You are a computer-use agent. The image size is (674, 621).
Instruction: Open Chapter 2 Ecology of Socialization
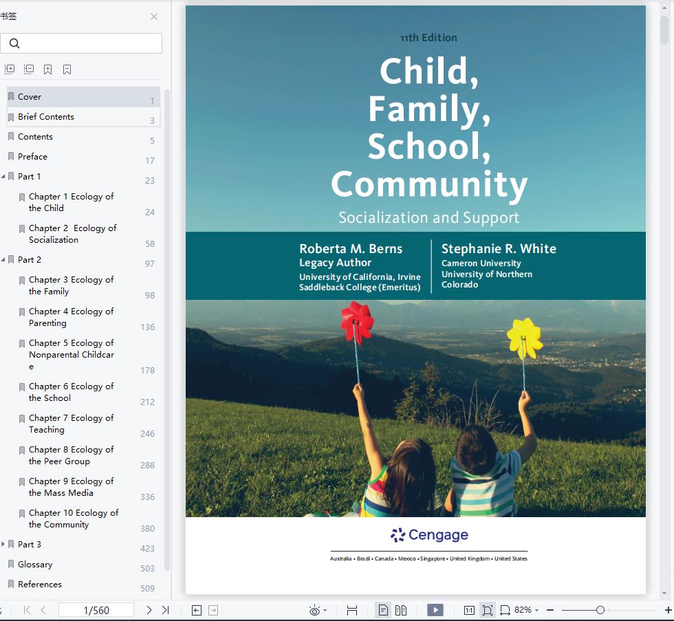click(x=72, y=234)
